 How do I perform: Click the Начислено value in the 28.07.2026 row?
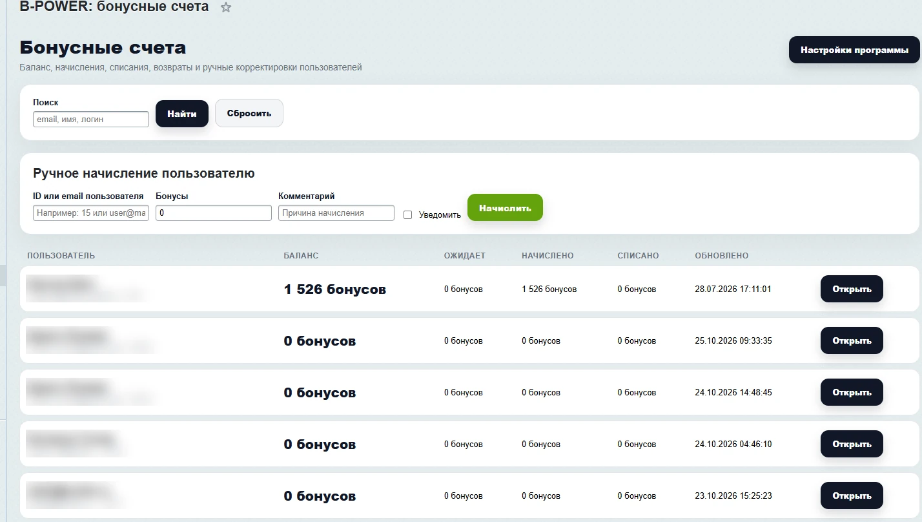[x=549, y=289]
